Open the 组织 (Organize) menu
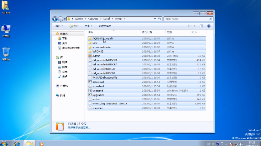Image resolution: width=261 pixels, height=146 pixels. point(59,26)
